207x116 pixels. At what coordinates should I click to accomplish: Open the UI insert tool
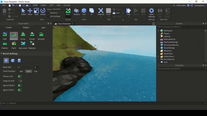[x=92, y=12]
